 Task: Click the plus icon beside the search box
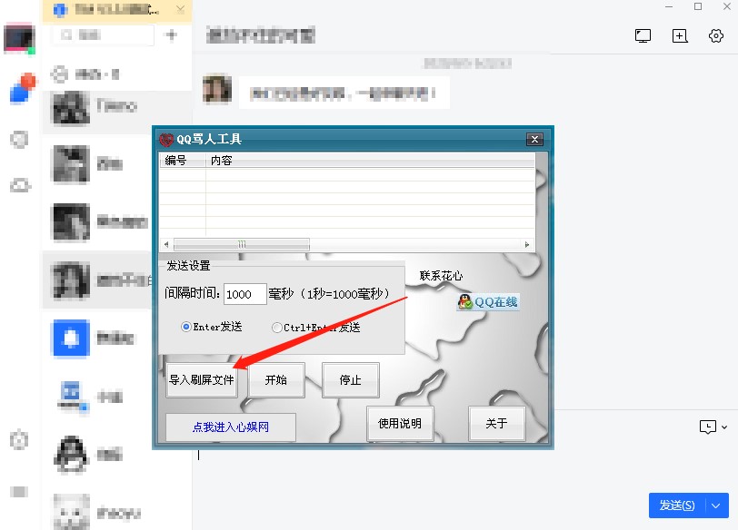[x=172, y=34]
